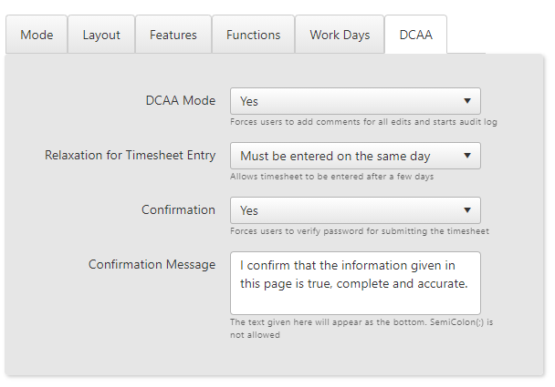This screenshot has width=555, height=387.
Task: Click inside the Confirmation Message text area
Action: coord(355,283)
